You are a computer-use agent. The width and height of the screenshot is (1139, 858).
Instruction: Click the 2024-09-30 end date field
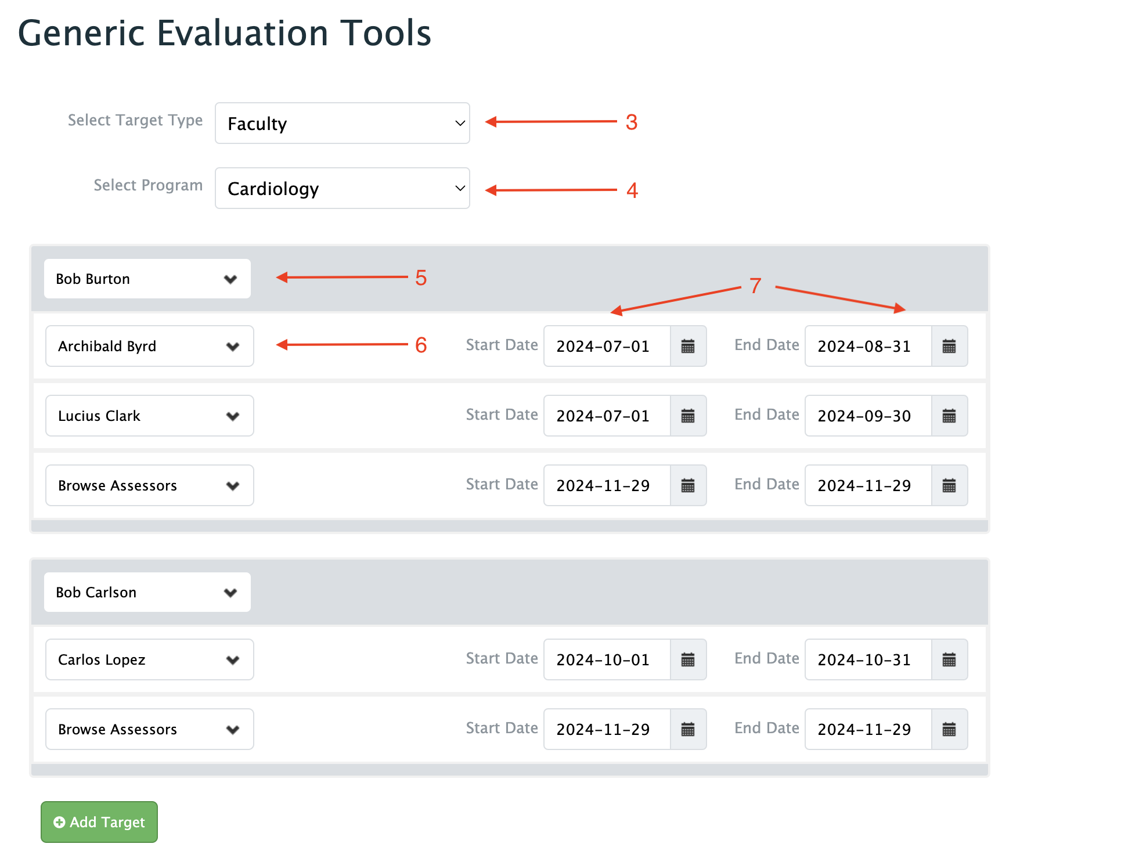pos(868,416)
